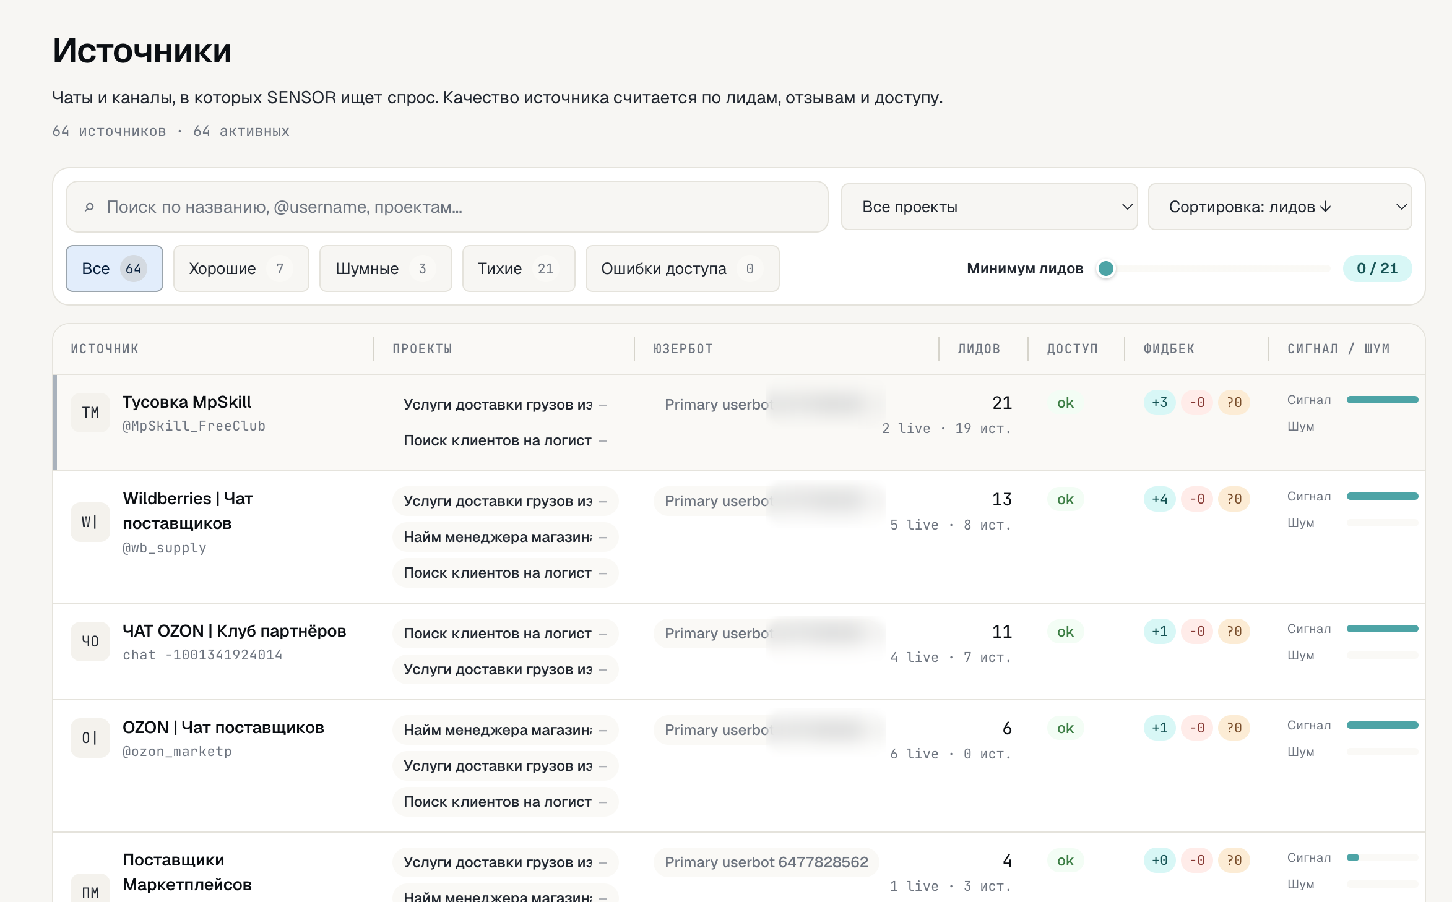Open the Все проекты dropdown

tap(989, 207)
